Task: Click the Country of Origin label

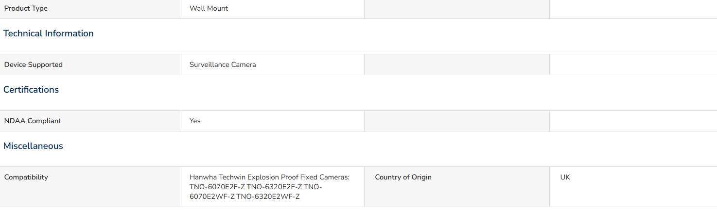Action: coord(403,177)
